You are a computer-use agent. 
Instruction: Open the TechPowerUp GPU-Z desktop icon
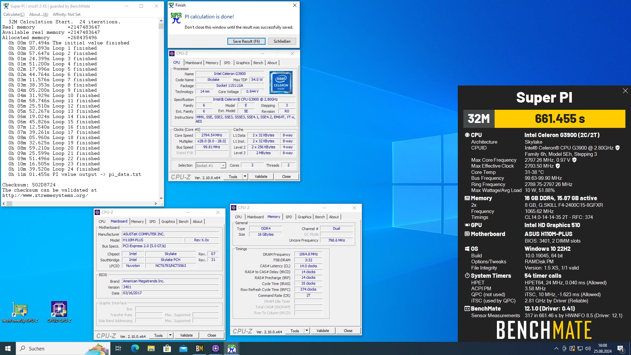(x=20, y=312)
